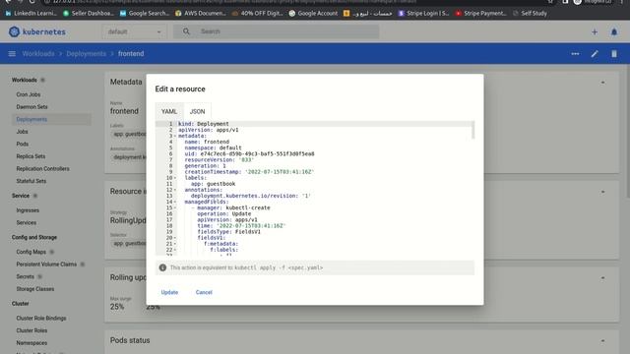Fold the fieldsV1 block at line 20

pos(175,238)
